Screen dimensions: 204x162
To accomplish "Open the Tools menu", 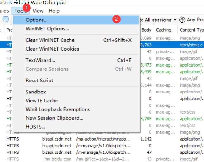I will [21, 11].
